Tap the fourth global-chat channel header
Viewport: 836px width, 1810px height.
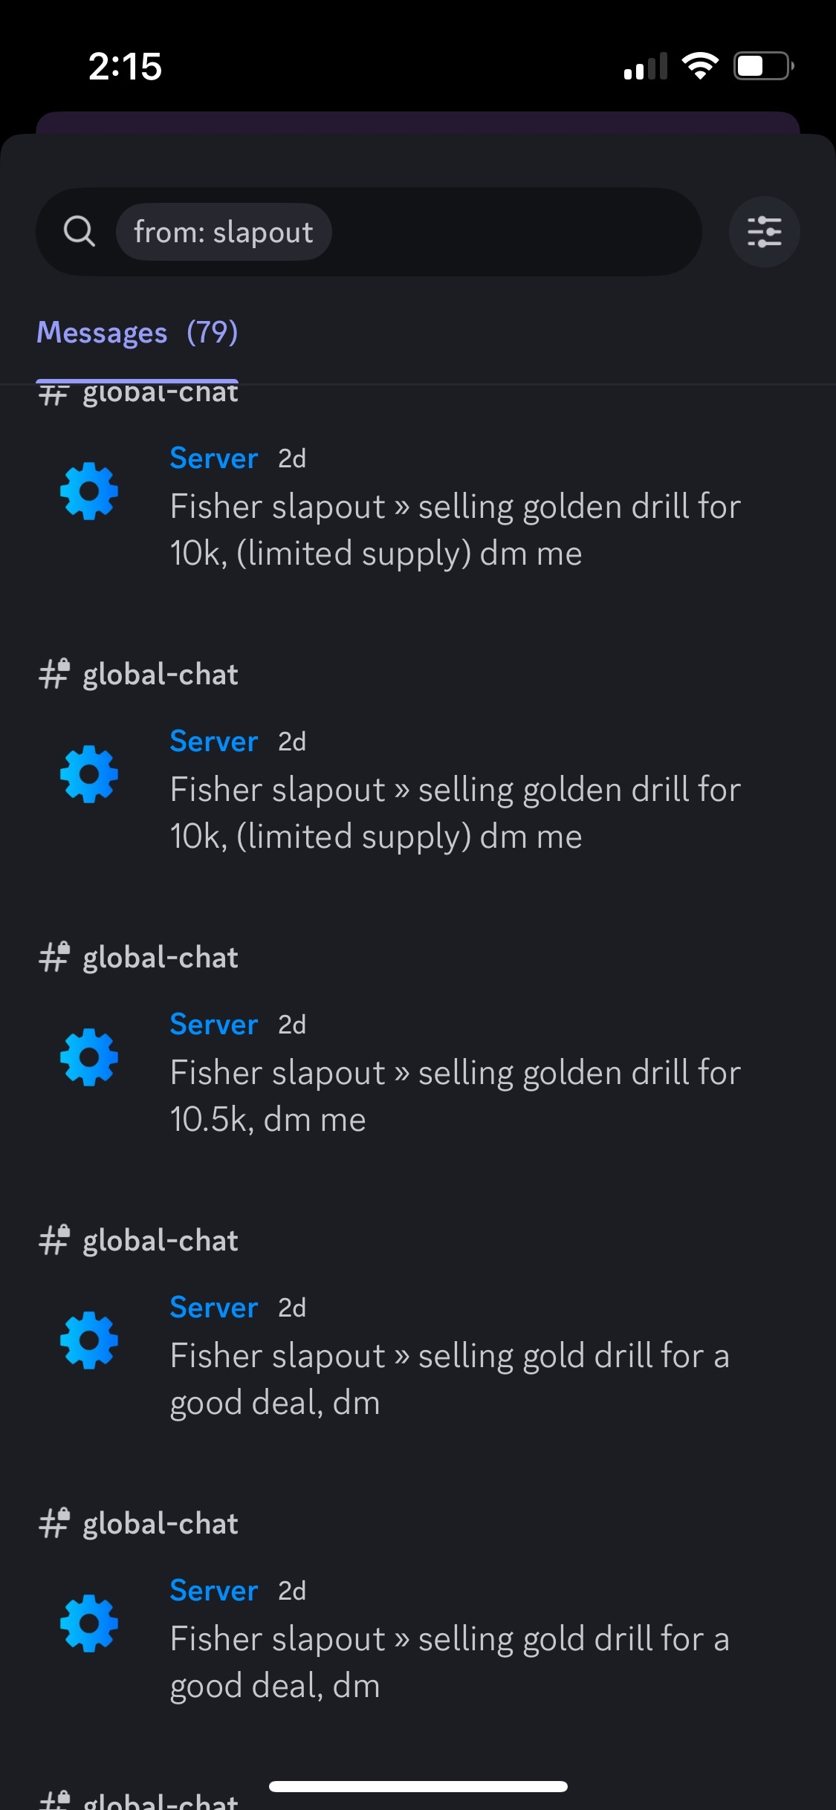tap(138, 1241)
